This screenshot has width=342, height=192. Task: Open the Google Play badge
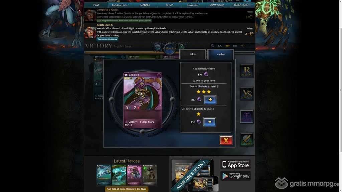click(235, 176)
